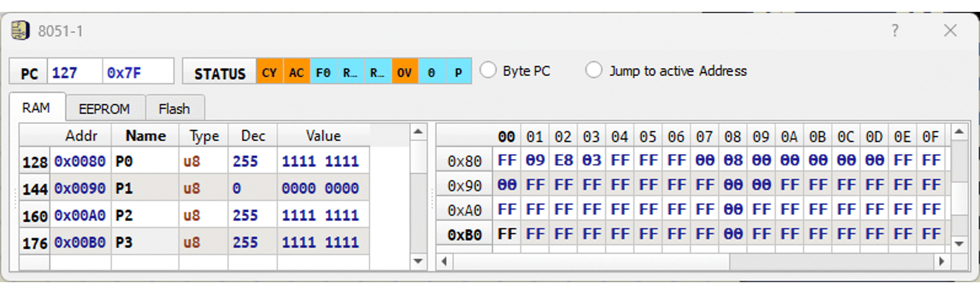Viewport: 980px width, 294px height.
Task: Click 00 cell in row 0xA0
Action: [x=733, y=209]
